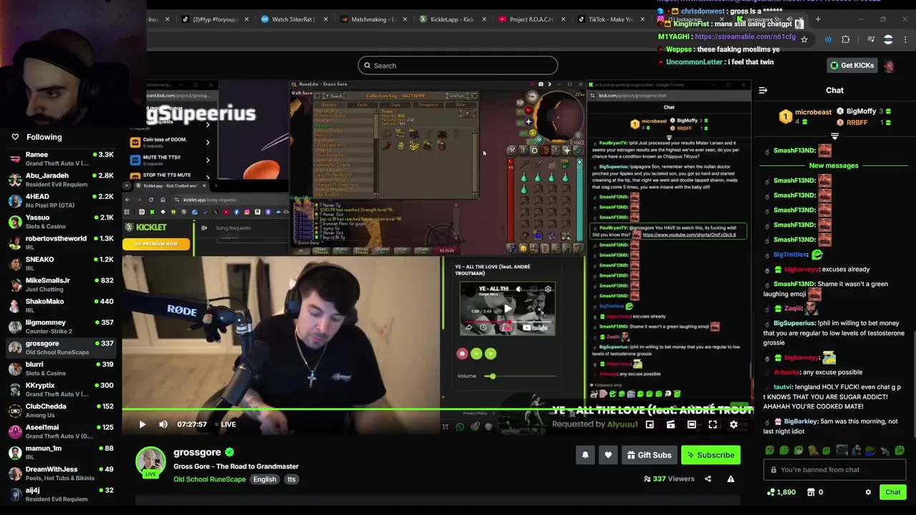Select the English language tag

tap(264, 479)
